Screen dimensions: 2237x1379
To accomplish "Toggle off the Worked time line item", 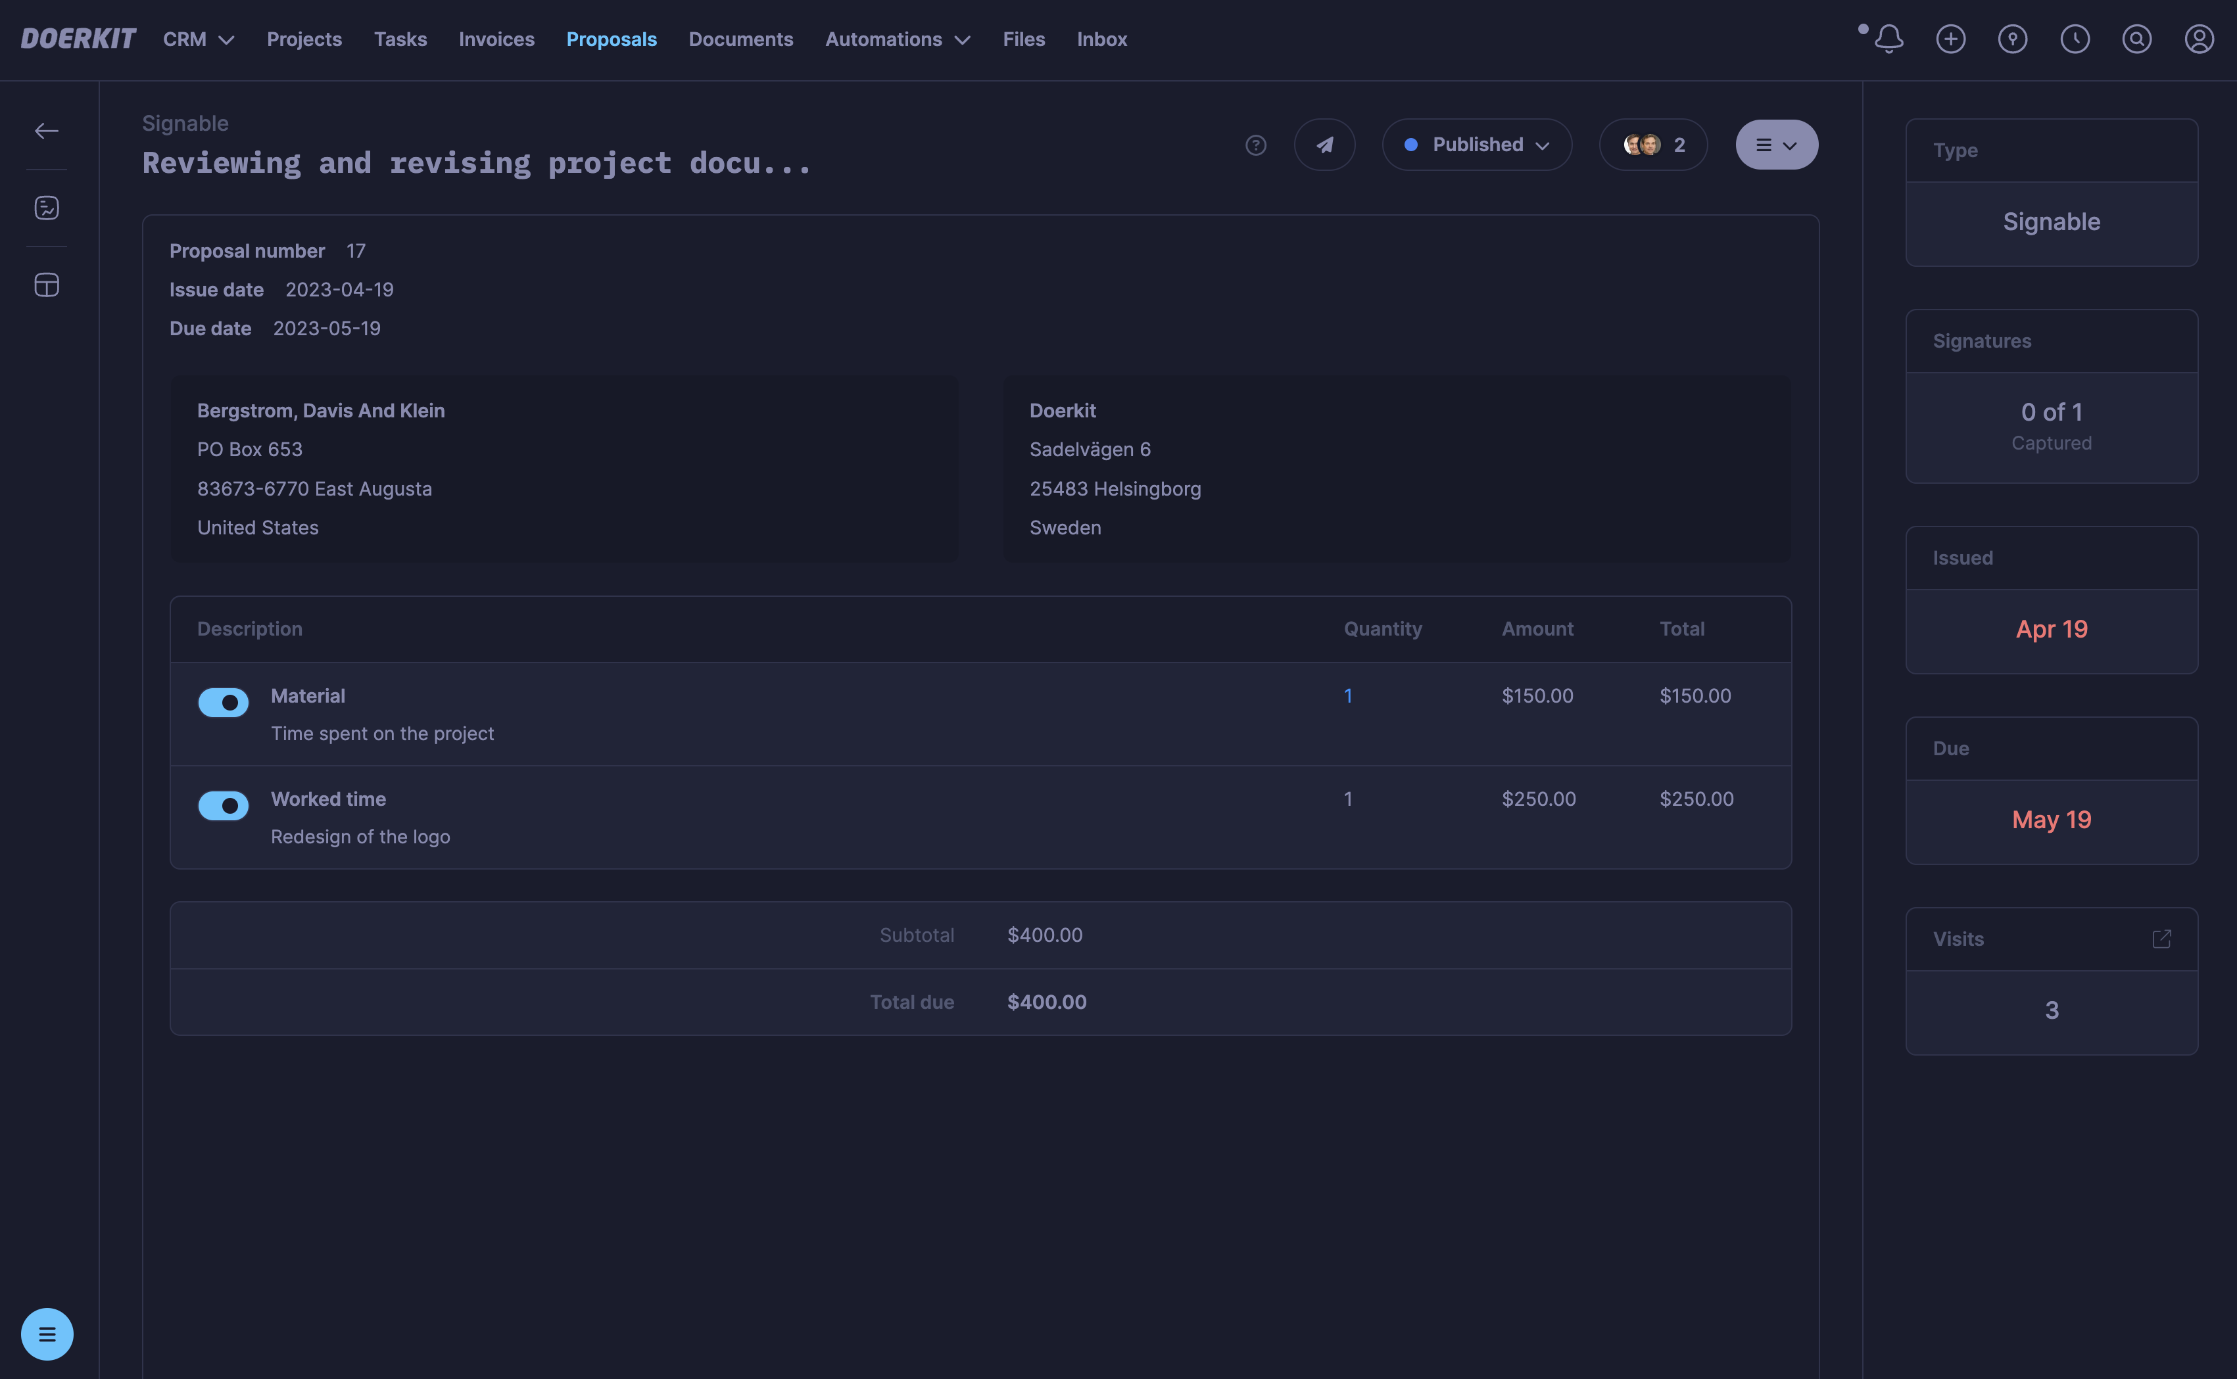I will point(224,805).
